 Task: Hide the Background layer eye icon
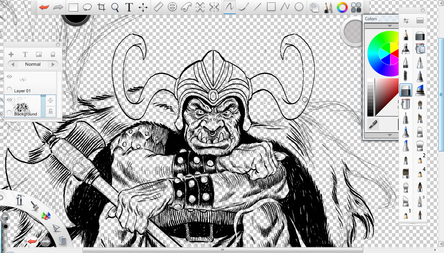pyautogui.click(x=9, y=100)
